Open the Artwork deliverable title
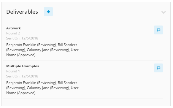 tap(13, 28)
